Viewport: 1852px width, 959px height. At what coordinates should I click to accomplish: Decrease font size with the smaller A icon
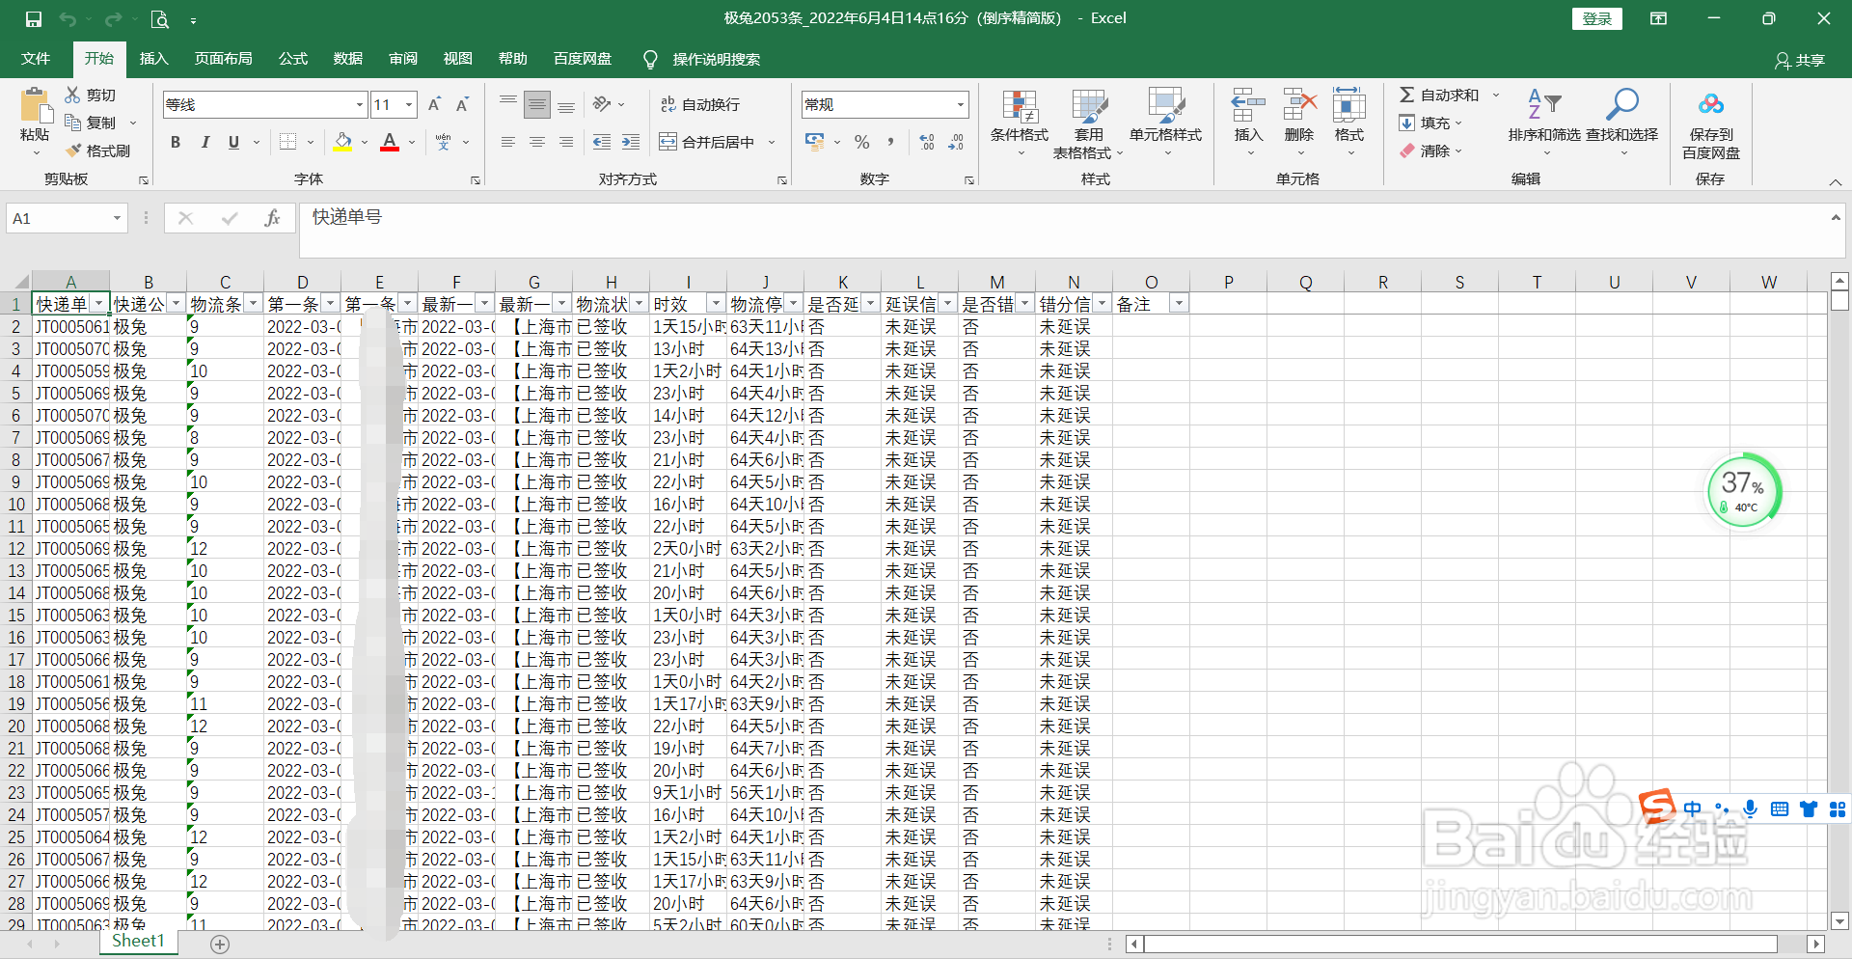(463, 104)
